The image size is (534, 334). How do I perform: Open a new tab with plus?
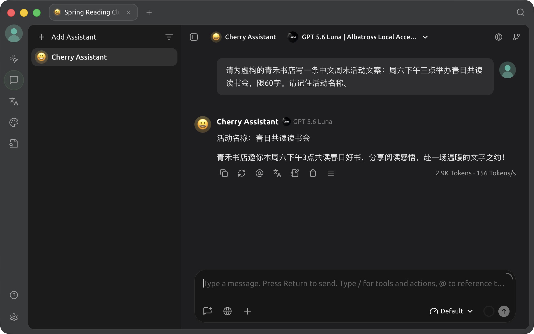pyautogui.click(x=149, y=12)
